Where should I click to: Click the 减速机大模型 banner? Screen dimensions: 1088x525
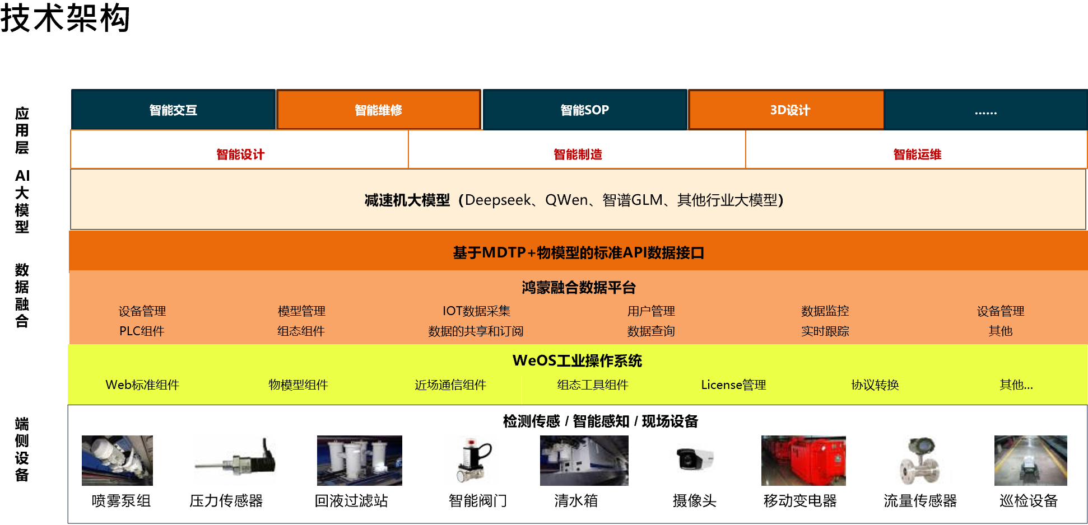click(578, 200)
